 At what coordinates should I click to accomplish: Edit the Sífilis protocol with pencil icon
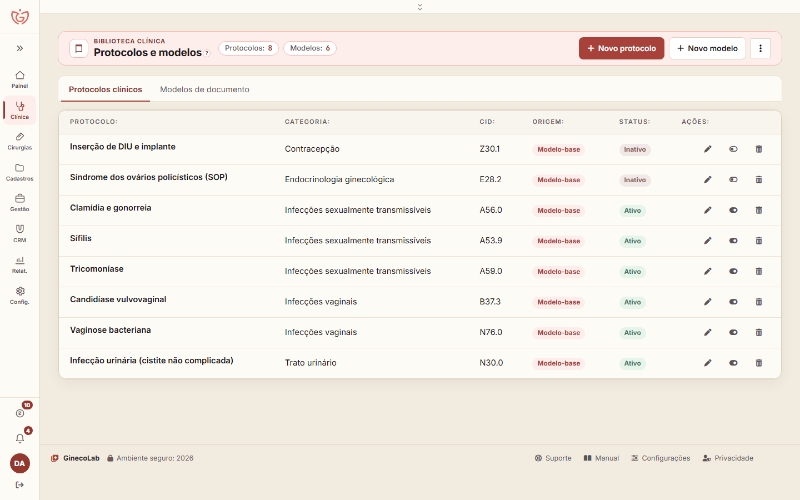pyautogui.click(x=708, y=241)
